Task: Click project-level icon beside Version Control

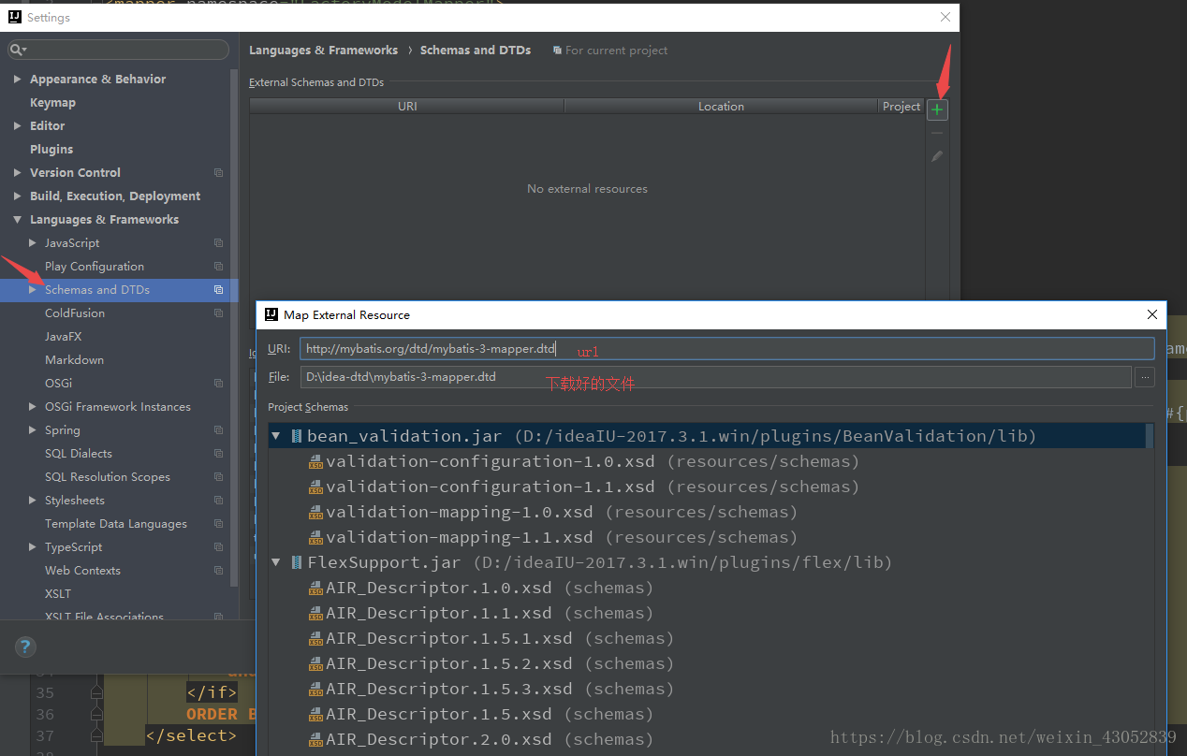Action: (218, 173)
